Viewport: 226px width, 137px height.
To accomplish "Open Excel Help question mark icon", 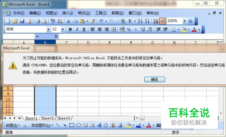I will click(190, 21).
